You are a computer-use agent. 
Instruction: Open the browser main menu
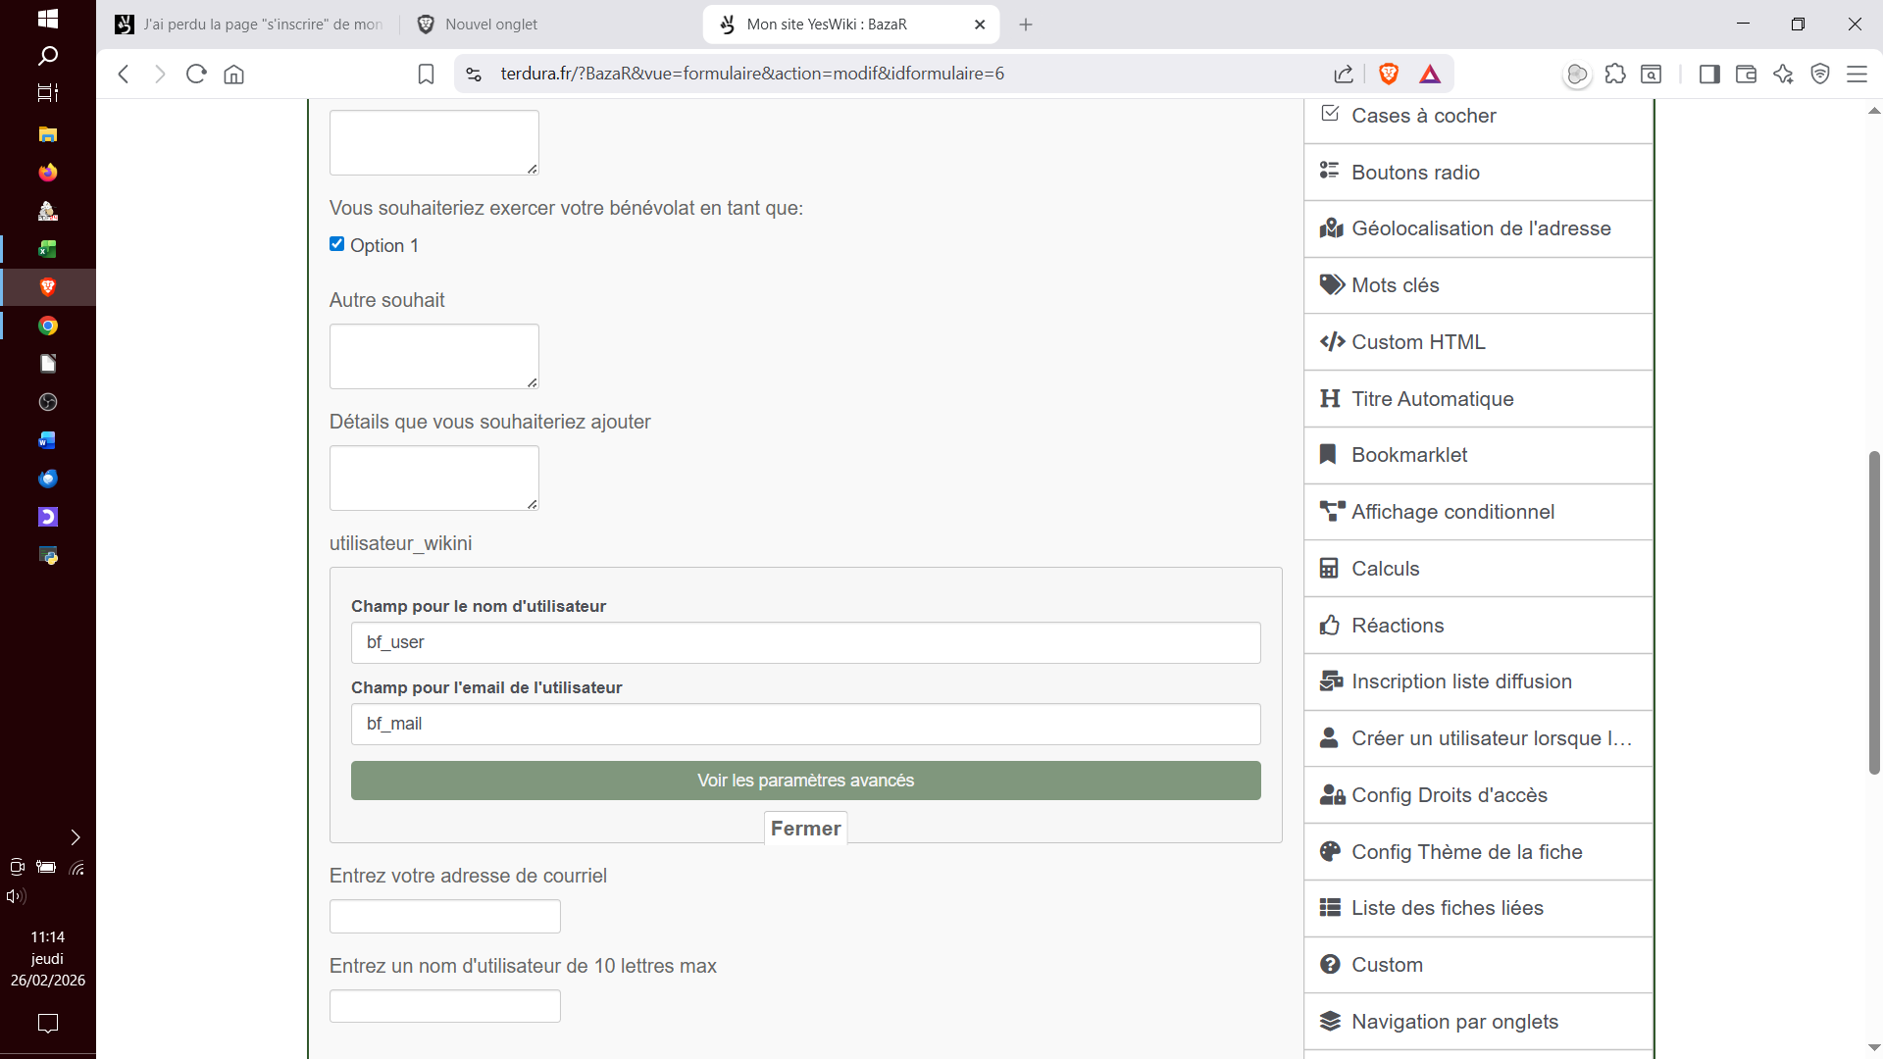tap(1857, 74)
